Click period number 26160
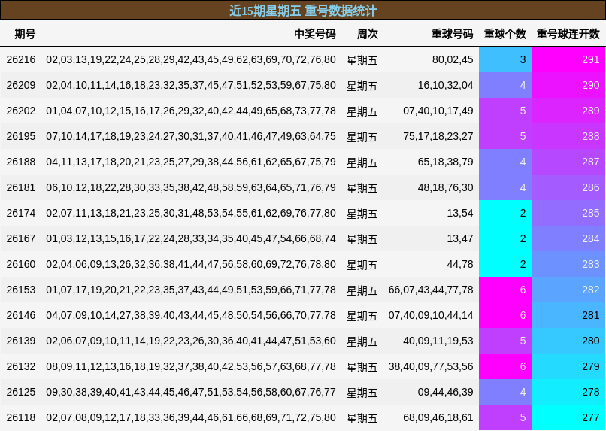This screenshot has width=606, height=431. [x=21, y=264]
